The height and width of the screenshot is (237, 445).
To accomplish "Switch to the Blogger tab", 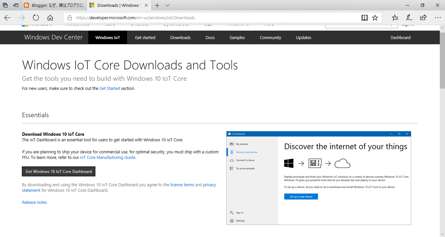I will point(54,5).
